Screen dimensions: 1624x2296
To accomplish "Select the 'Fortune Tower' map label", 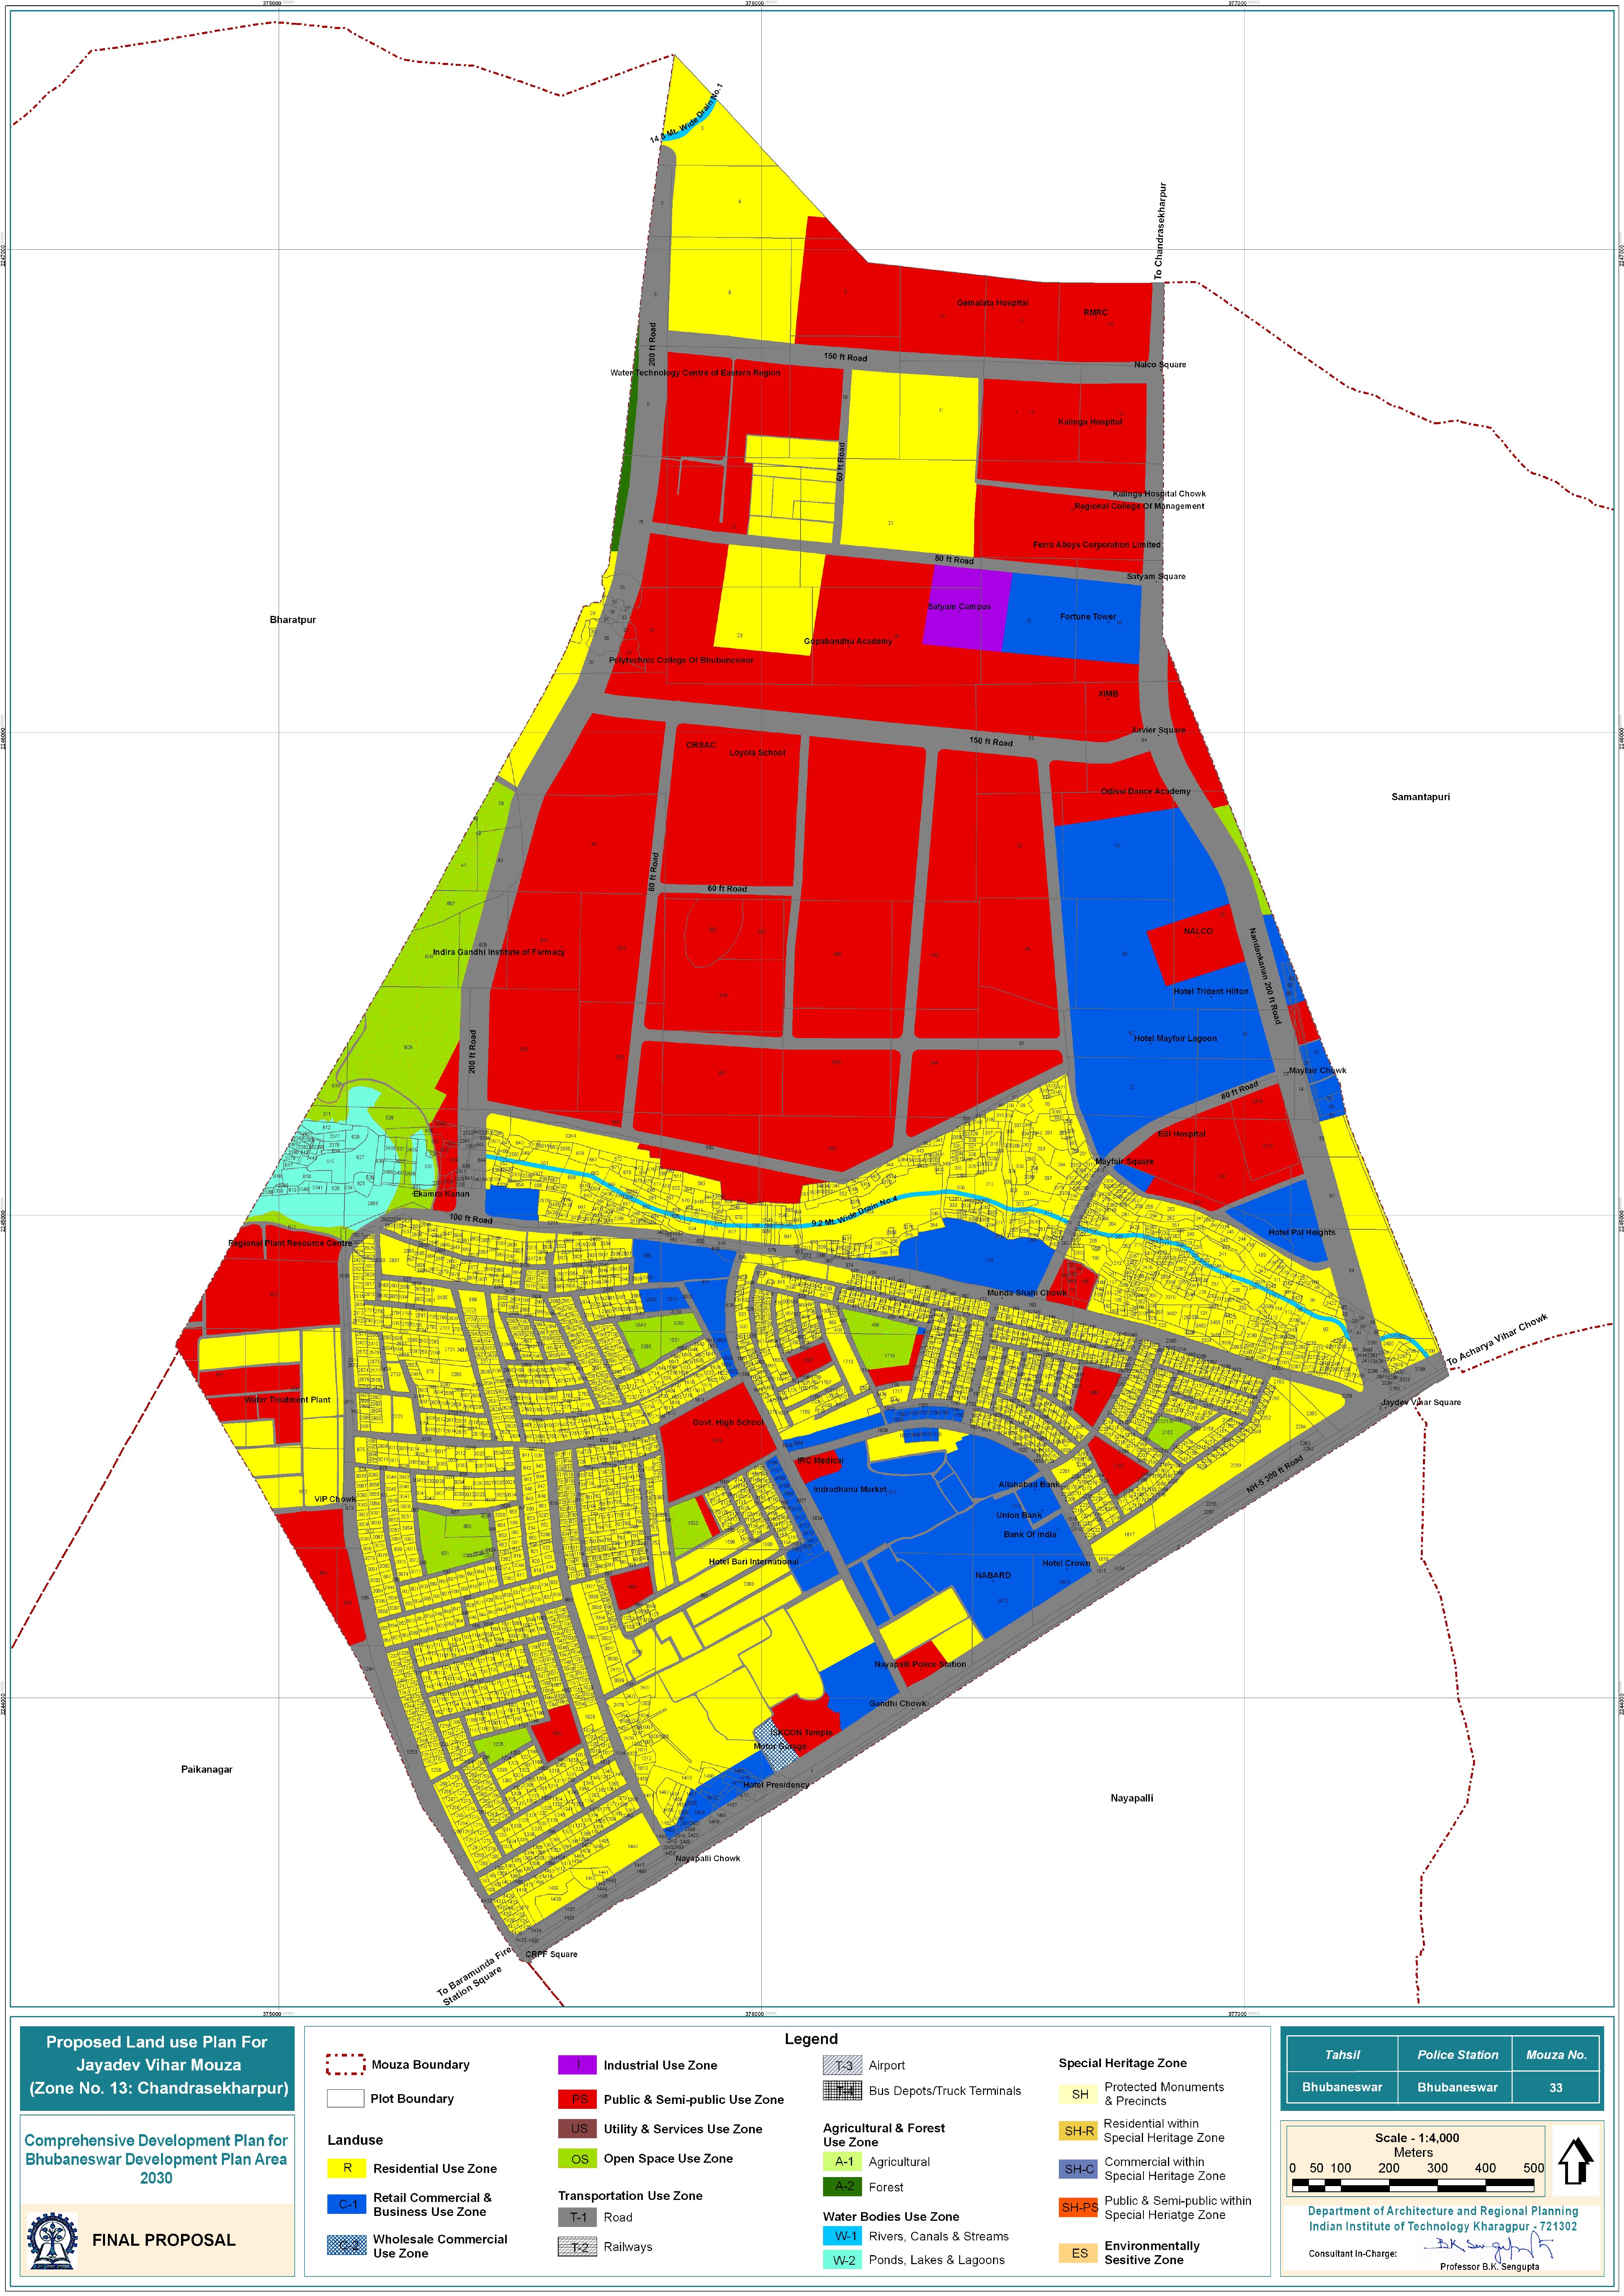I will click(1088, 617).
